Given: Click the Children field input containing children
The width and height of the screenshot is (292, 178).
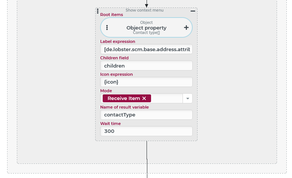Looking at the screenshot, I should (x=146, y=66).
